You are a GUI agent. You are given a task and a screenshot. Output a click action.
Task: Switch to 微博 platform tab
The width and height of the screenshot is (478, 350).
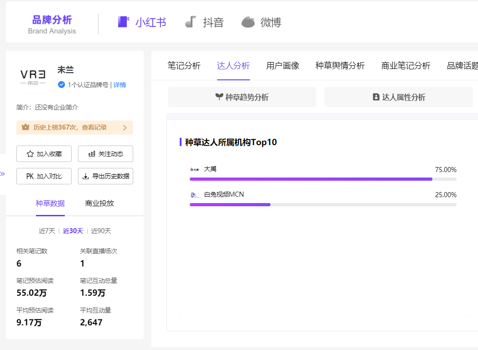tap(261, 22)
